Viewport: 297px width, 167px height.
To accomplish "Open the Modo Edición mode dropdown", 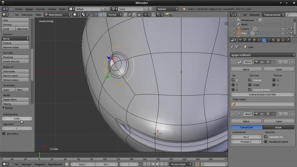I will coord(58,15).
